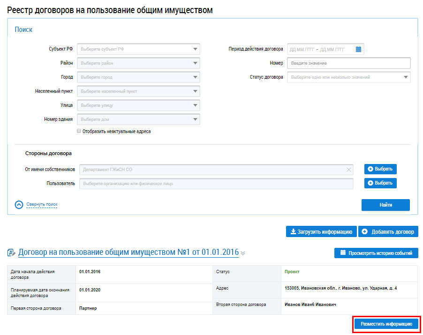Click 'Добавить договор' button

(x=388, y=232)
